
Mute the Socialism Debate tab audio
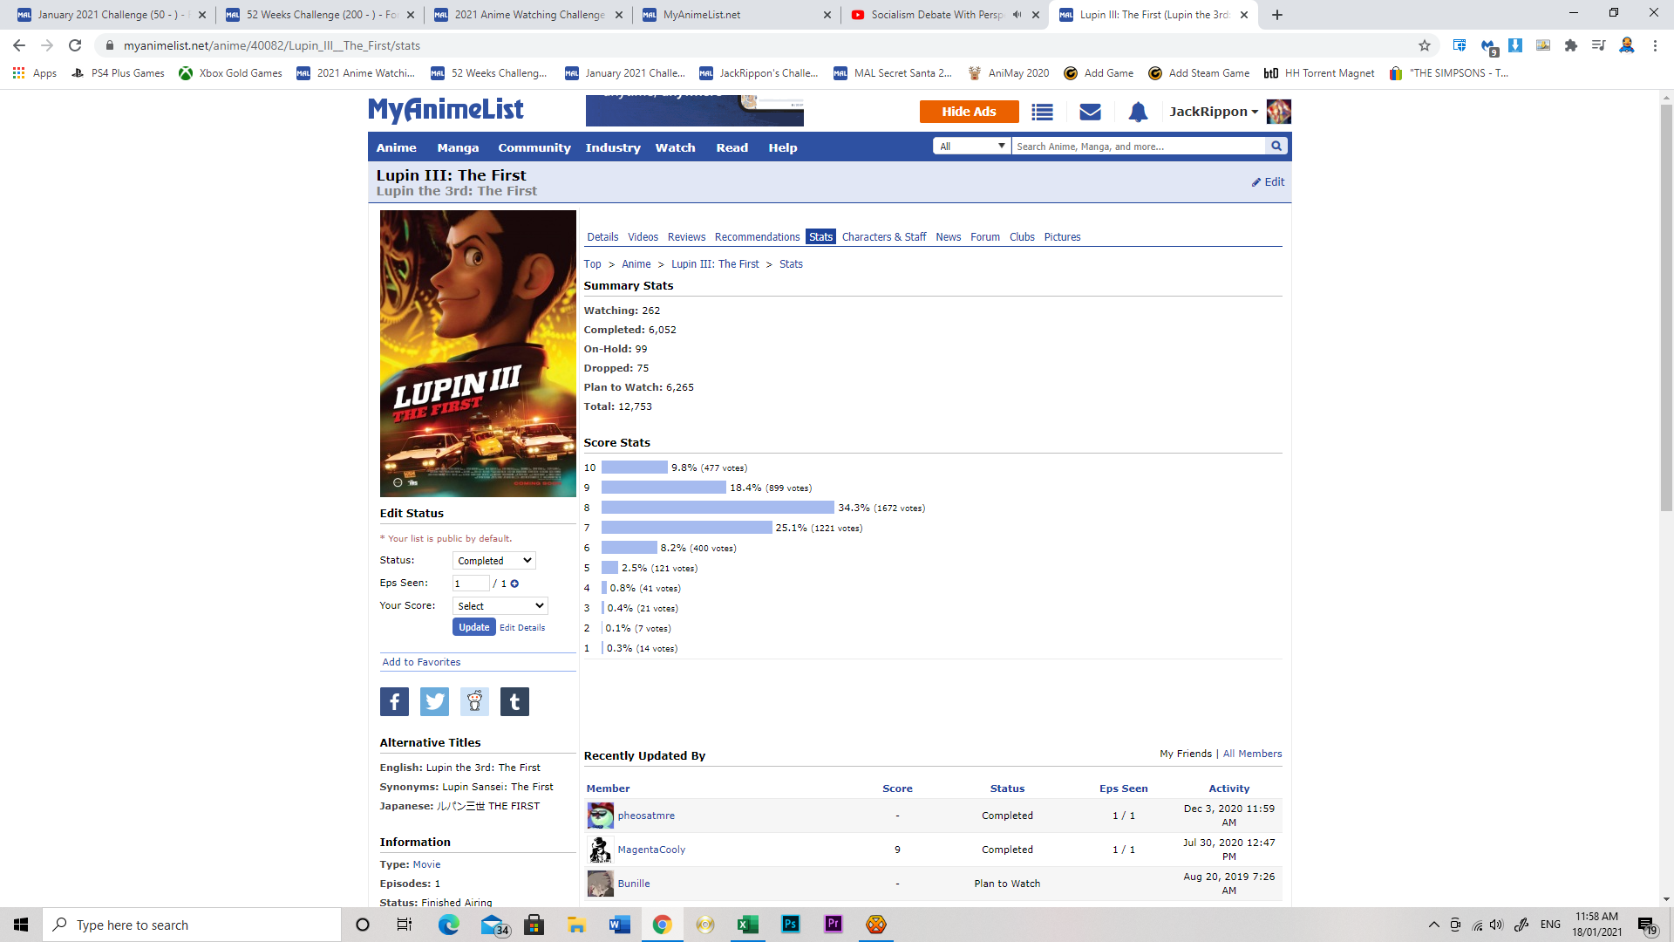click(1017, 15)
